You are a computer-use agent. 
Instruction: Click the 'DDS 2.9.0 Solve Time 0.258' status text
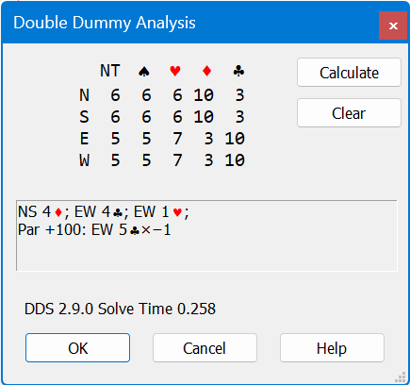tap(120, 309)
